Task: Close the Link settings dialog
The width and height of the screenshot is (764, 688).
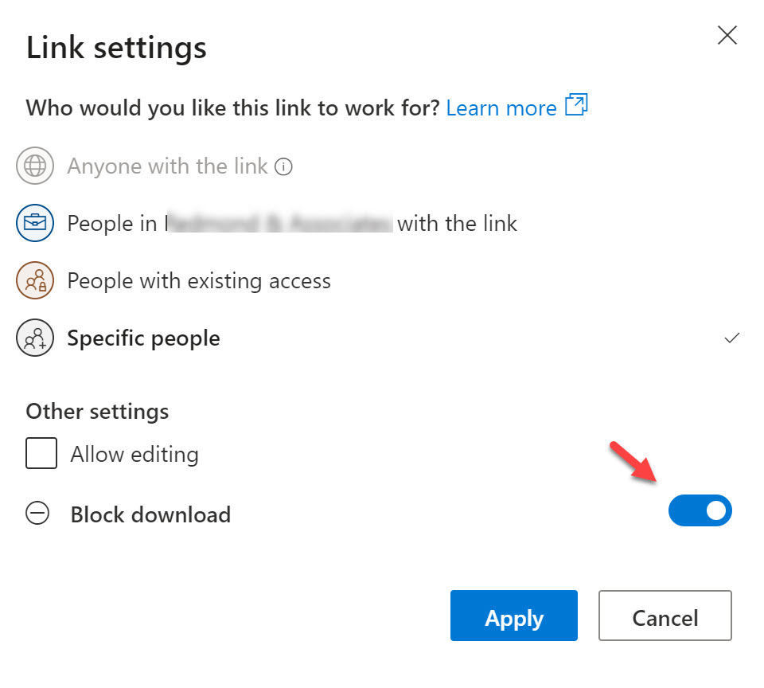Action: (x=727, y=36)
